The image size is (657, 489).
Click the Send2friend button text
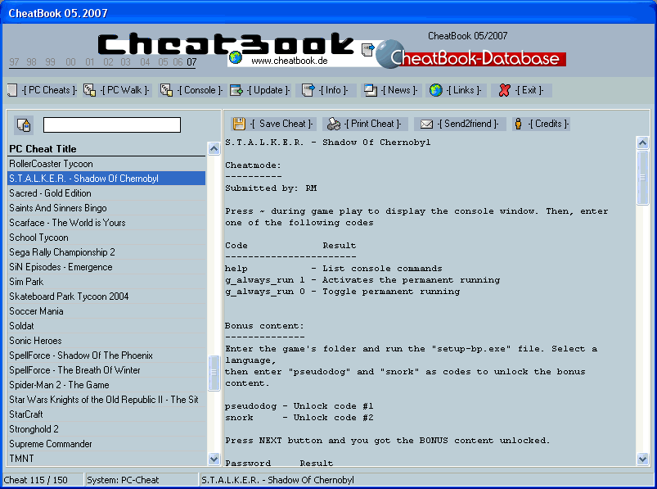(468, 124)
